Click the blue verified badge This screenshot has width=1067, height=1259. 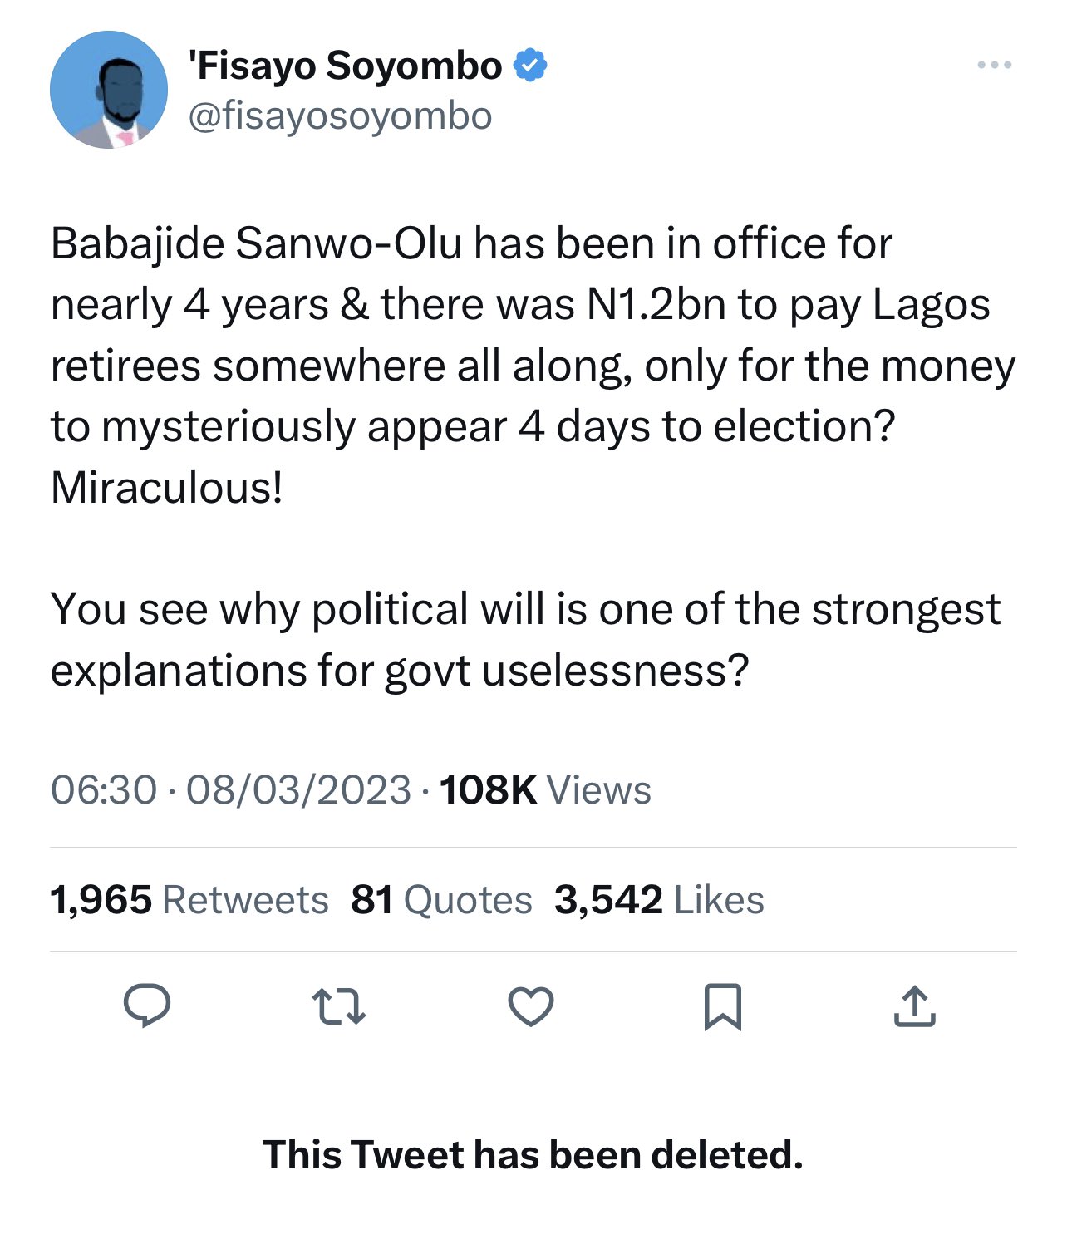click(530, 66)
